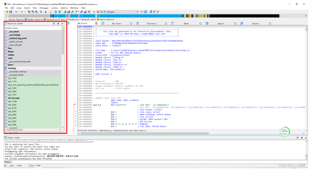This screenshot has width=311, height=171.
Task: Open the File menu
Action: (6, 8)
